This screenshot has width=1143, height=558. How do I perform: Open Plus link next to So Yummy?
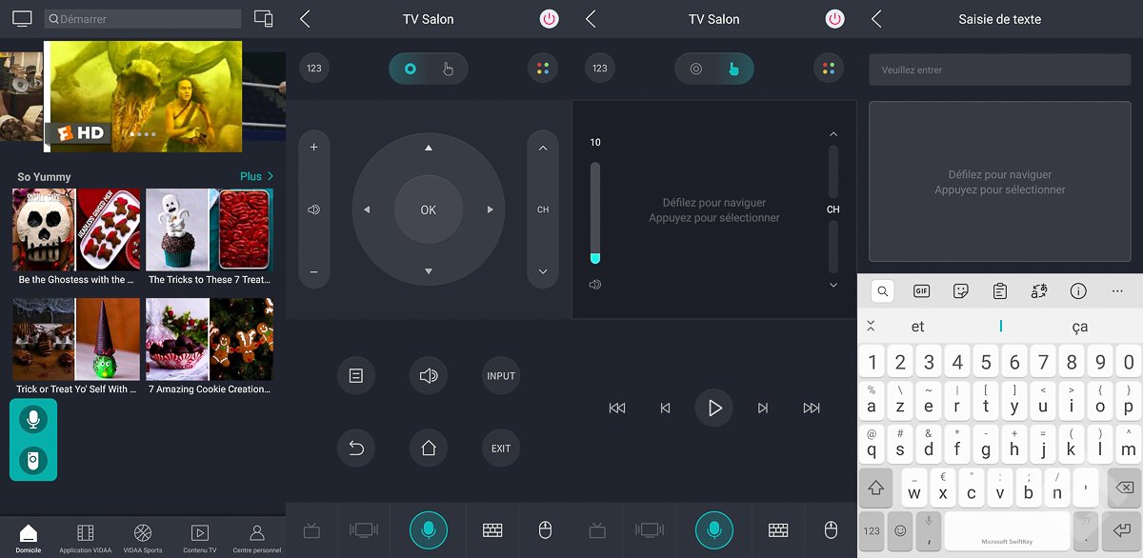(x=257, y=176)
